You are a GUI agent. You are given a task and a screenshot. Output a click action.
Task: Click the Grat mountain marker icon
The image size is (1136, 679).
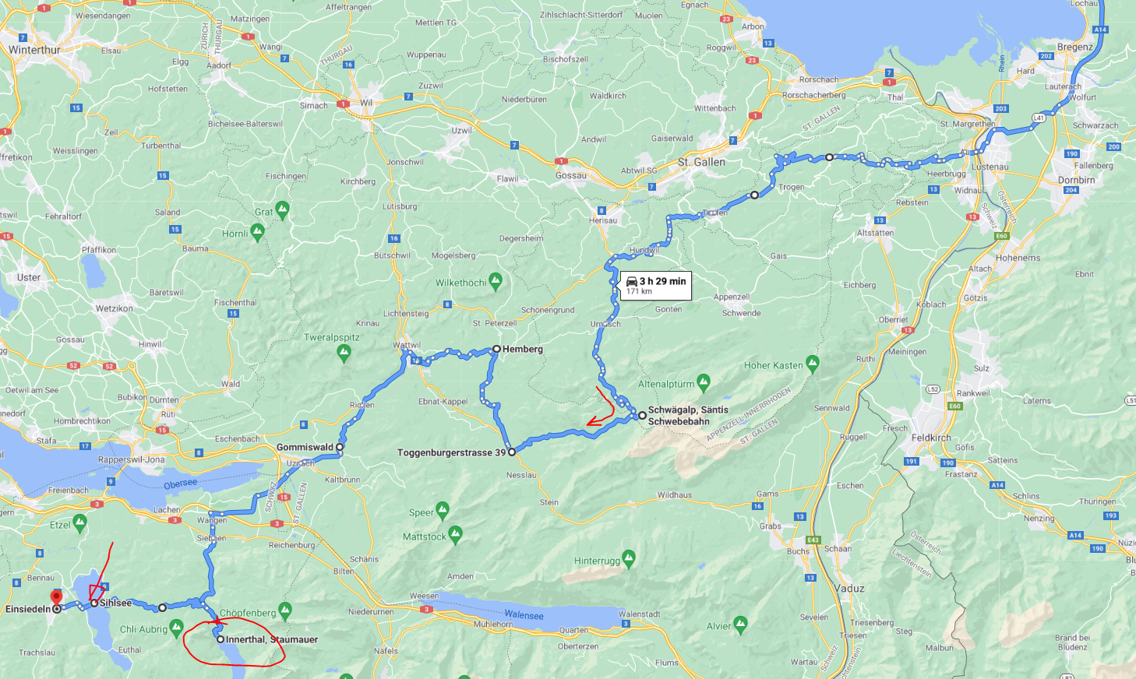[x=282, y=210]
